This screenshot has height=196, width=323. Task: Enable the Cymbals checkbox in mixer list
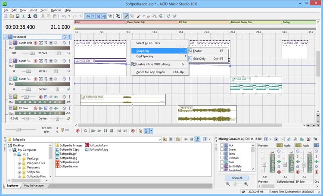pos(222,158)
